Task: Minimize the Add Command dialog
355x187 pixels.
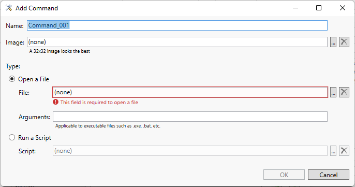Action: (x=295, y=8)
